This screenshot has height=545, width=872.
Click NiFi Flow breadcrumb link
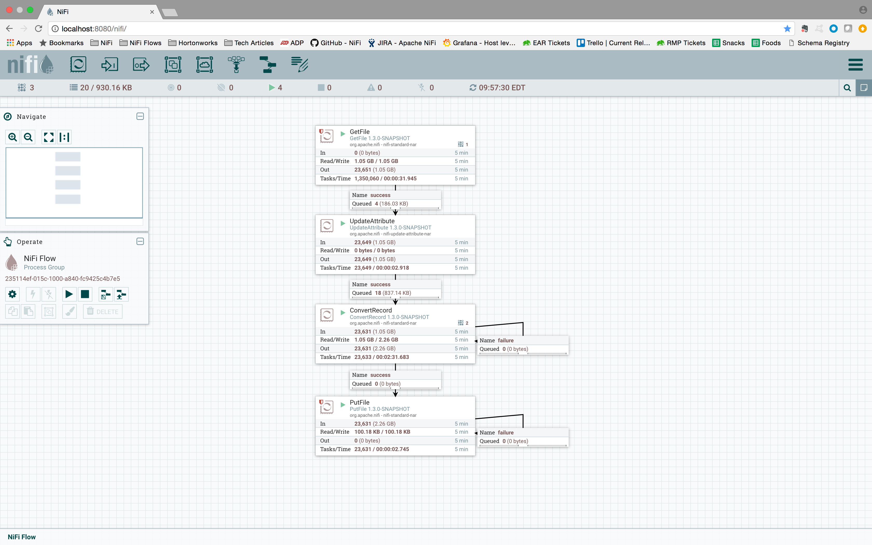point(22,537)
